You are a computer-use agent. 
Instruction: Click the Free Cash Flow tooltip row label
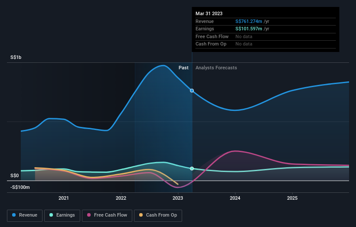coord(212,36)
